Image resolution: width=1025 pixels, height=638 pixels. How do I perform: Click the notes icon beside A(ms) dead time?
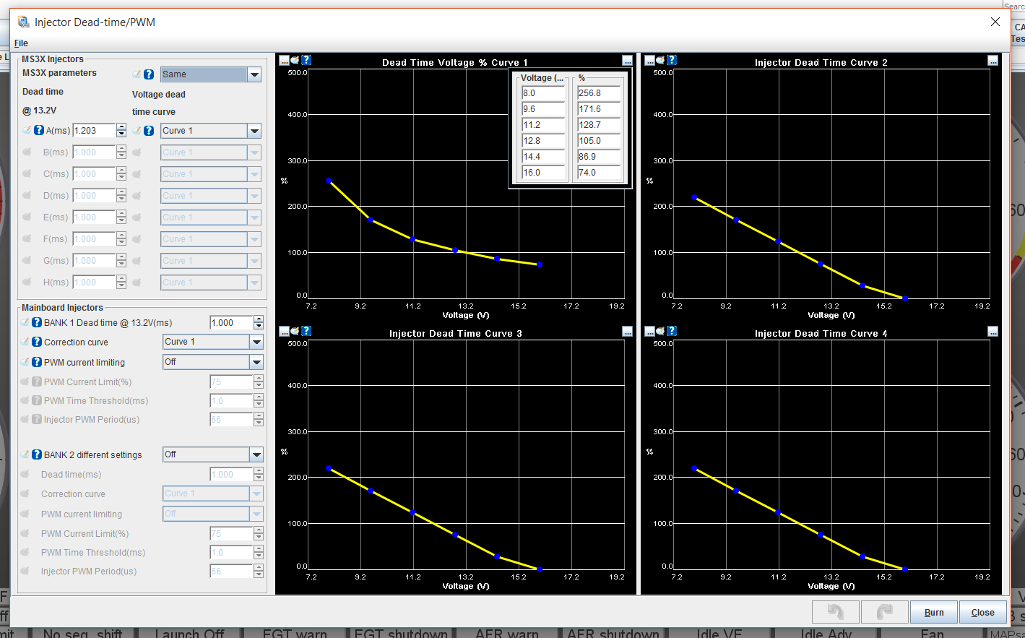coord(27,131)
